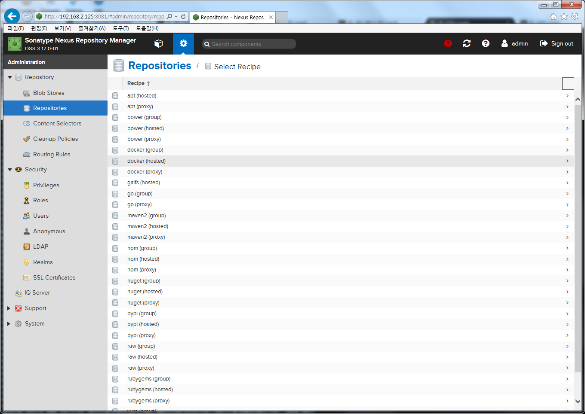Click the Search components field
The height and width of the screenshot is (414, 585).
click(249, 44)
